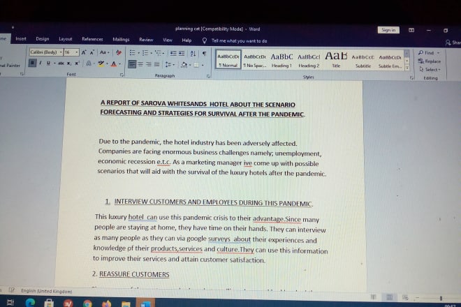This screenshot has height=307, width=461.
Task: Click the paragraph Shading paint bucket
Action: pyautogui.click(x=184, y=65)
